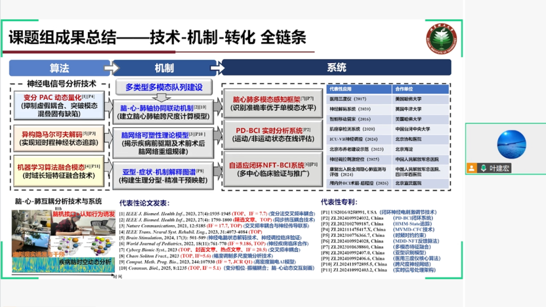Image resolution: width=546 pixels, height=307 pixels.
Task: Click the orange person icon on participant tile
Action: point(472,168)
